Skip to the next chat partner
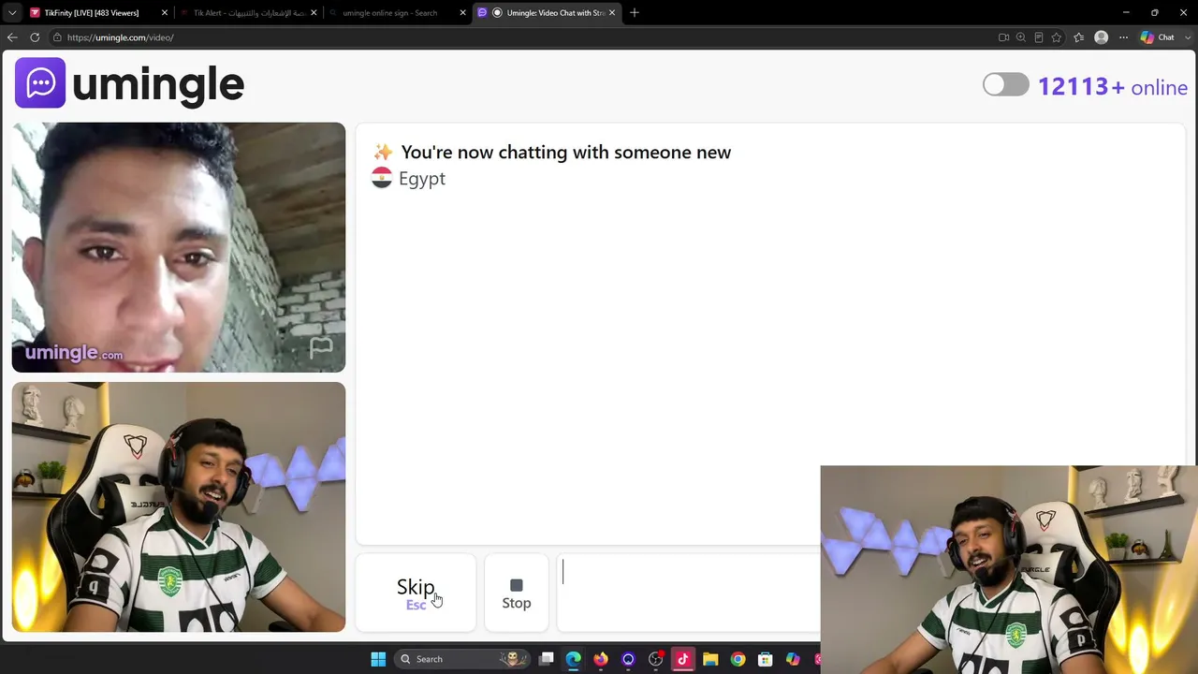This screenshot has width=1198, height=674. 416,593
